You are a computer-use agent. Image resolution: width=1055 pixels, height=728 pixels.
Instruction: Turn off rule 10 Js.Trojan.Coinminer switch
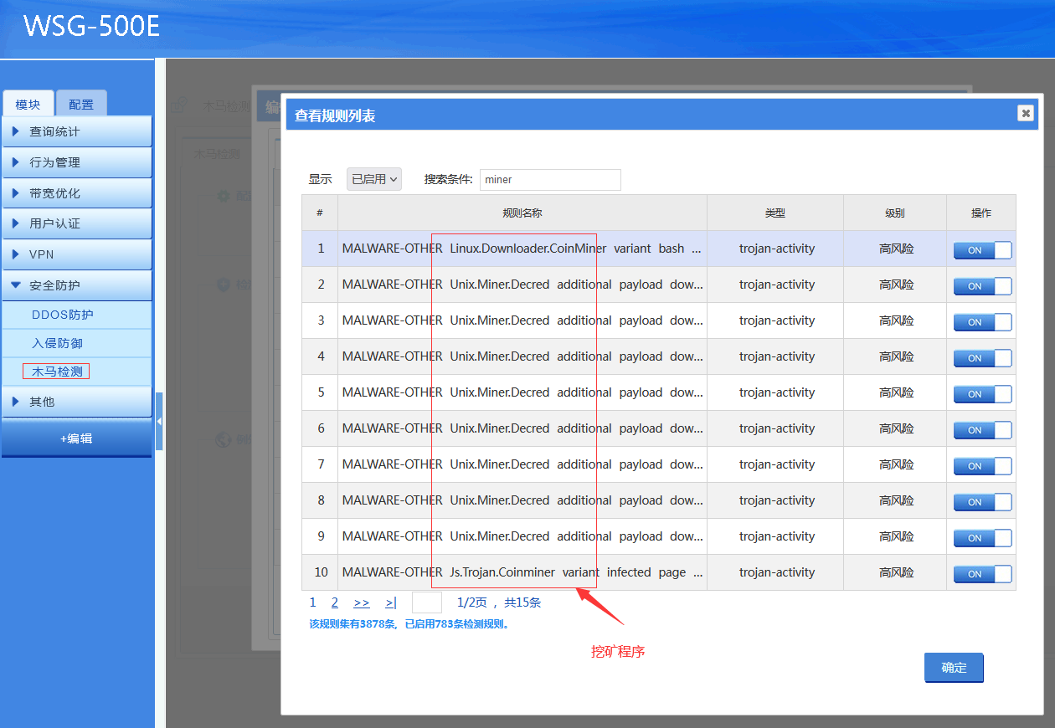click(x=982, y=574)
